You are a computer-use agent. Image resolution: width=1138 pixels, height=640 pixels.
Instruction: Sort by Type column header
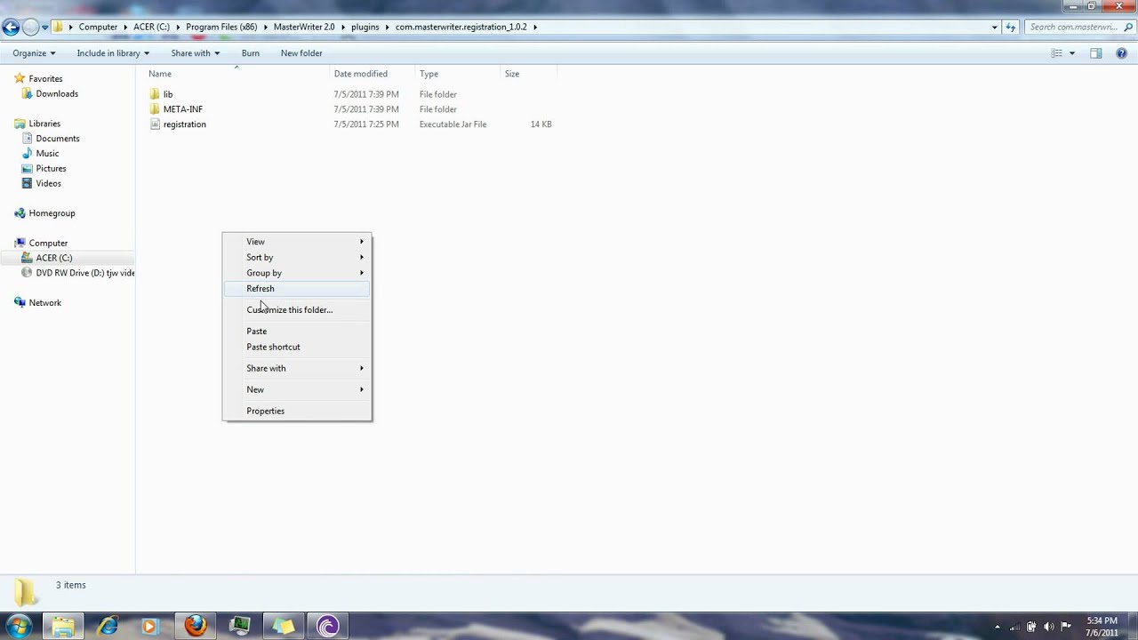click(457, 74)
